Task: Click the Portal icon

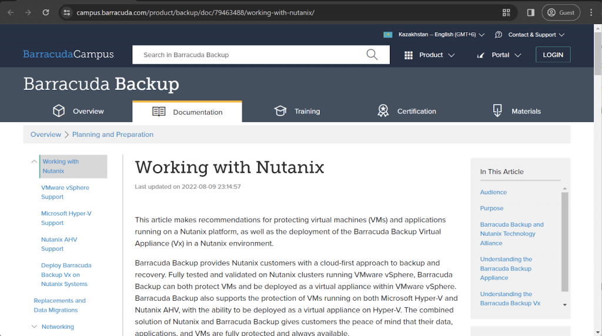Action: click(x=481, y=55)
